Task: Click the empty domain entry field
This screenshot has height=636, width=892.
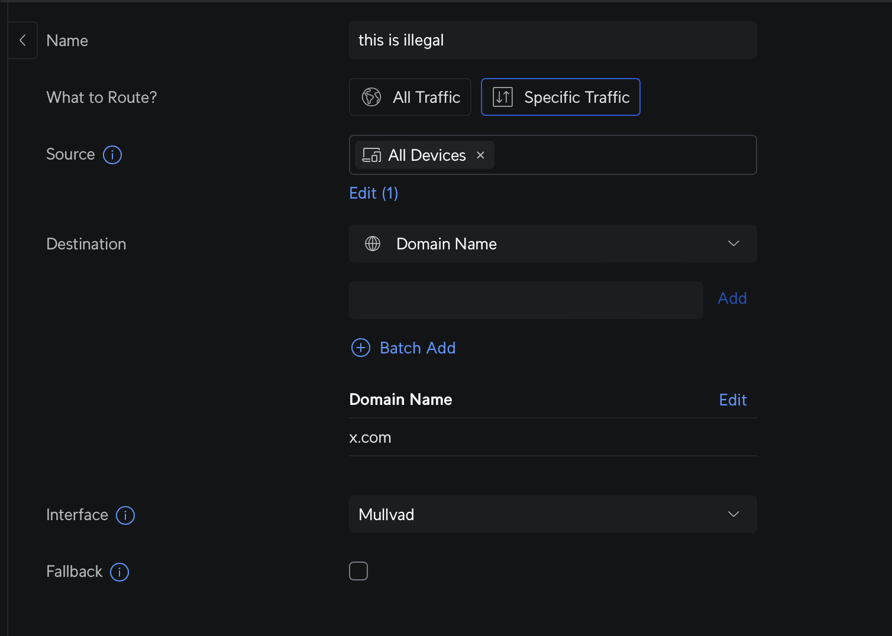Action: [525, 300]
